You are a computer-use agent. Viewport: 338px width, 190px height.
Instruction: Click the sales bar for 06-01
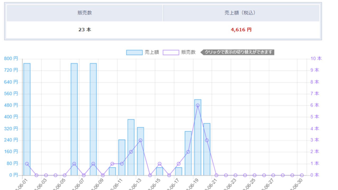pyautogui.click(x=27, y=119)
